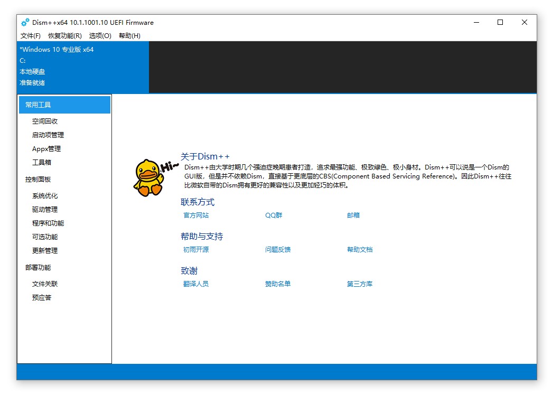Open 预应答 in the sidebar
The height and width of the screenshot is (395, 552).
coord(42,297)
